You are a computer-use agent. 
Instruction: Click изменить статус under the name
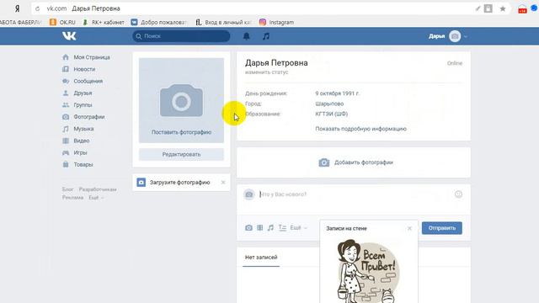point(266,72)
